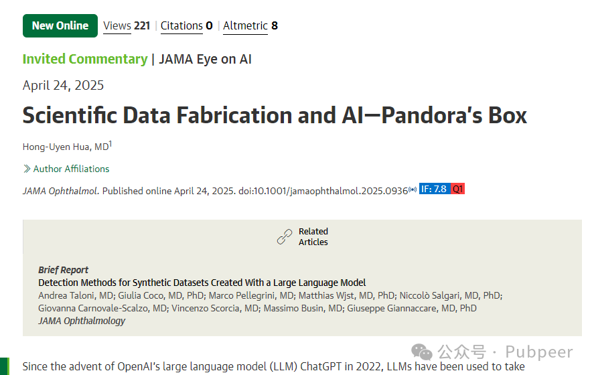Select the Invited Commentary category link
The width and height of the screenshot is (590, 375).
(85, 59)
